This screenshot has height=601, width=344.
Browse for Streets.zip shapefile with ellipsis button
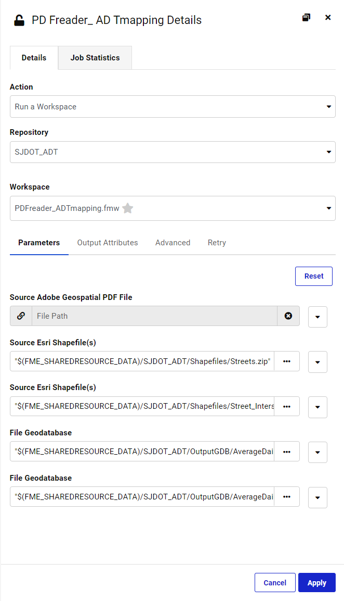(287, 361)
